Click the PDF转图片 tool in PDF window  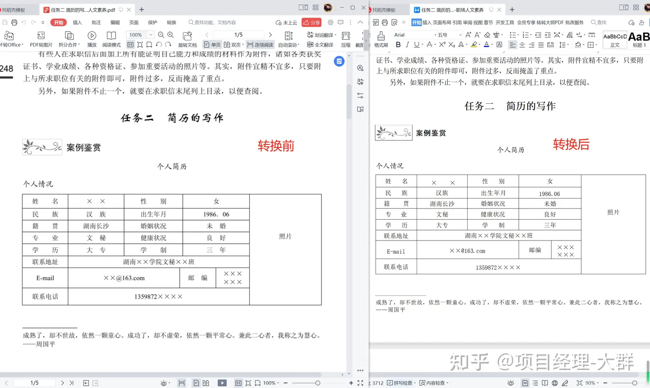(x=41, y=39)
